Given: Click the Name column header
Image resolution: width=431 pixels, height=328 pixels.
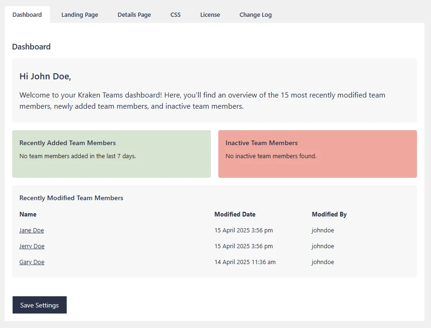Looking at the screenshot, I should point(28,214).
